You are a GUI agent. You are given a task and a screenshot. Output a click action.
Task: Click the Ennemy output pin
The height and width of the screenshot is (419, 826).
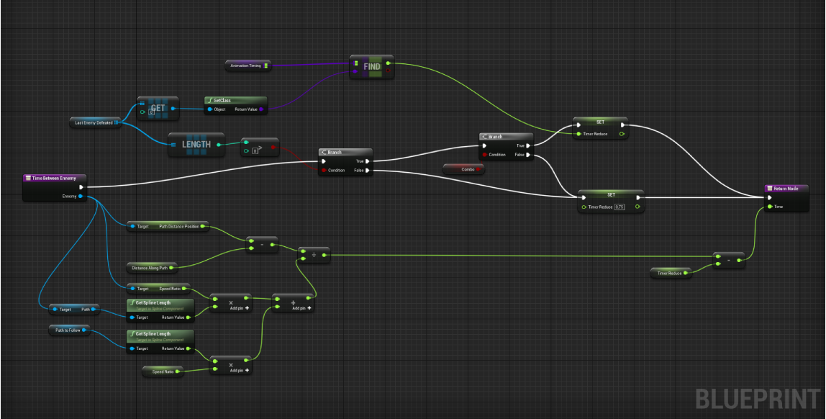80,196
